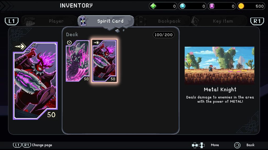268x150 pixels.
Task: Click the D-pad Move icon in footer
Action: 198,145
